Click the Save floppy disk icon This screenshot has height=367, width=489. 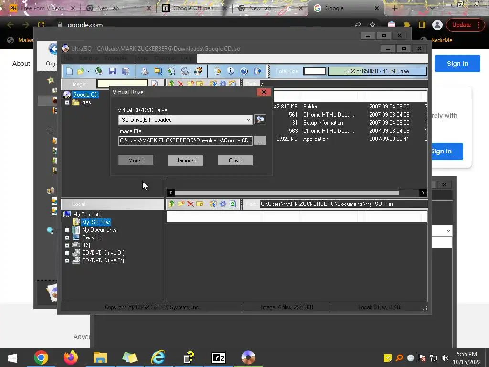[112, 71]
